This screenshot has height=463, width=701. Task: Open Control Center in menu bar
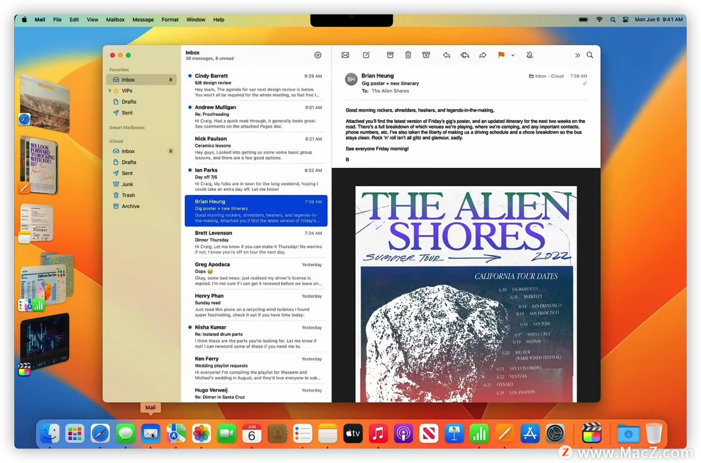click(626, 20)
